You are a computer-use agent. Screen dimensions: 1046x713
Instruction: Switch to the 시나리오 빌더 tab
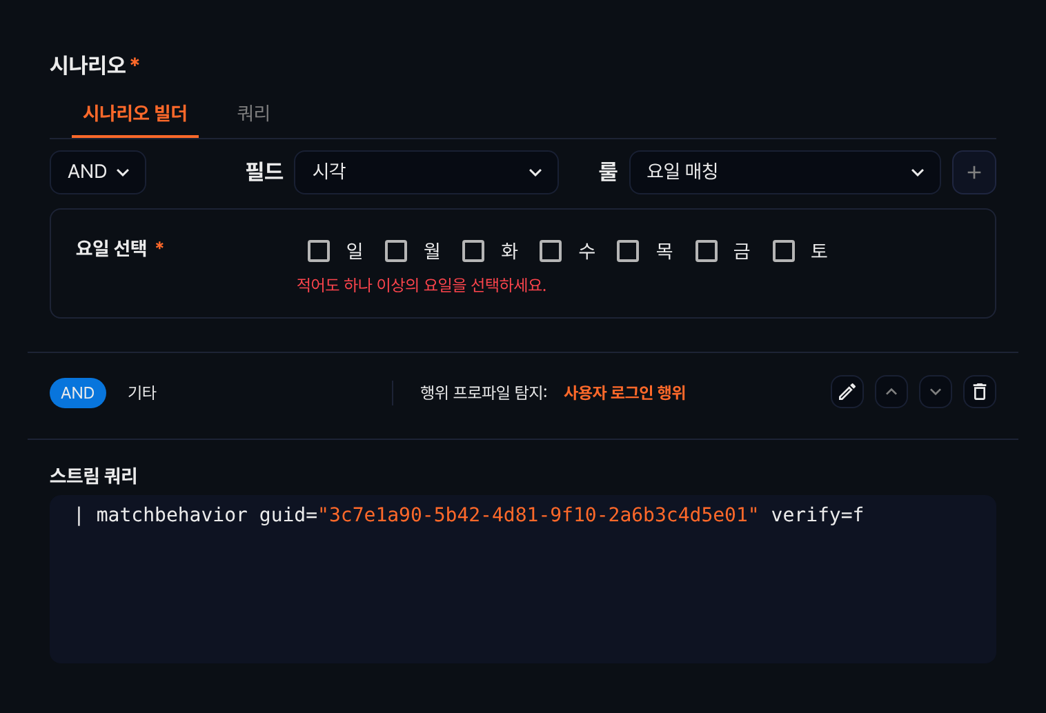135,113
